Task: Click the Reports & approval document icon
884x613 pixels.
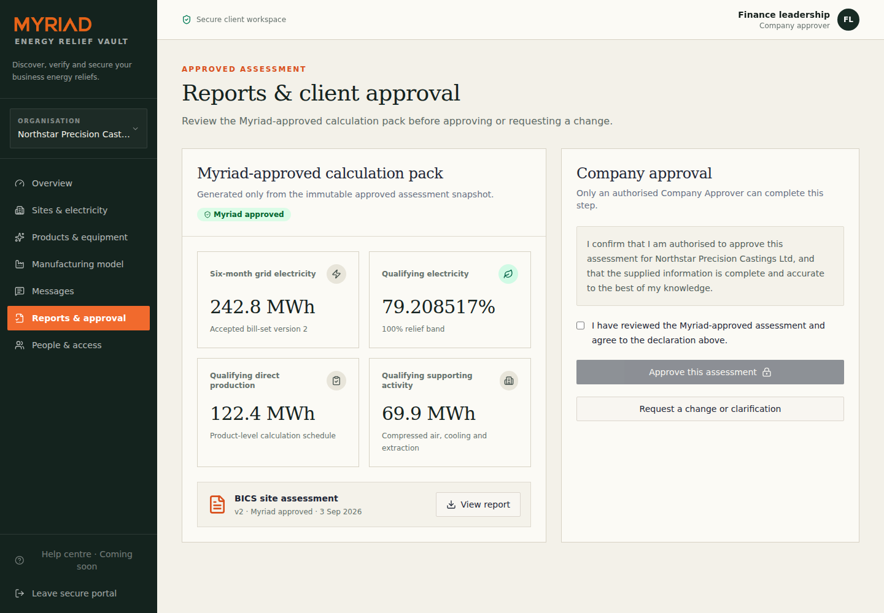Action: [20, 318]
